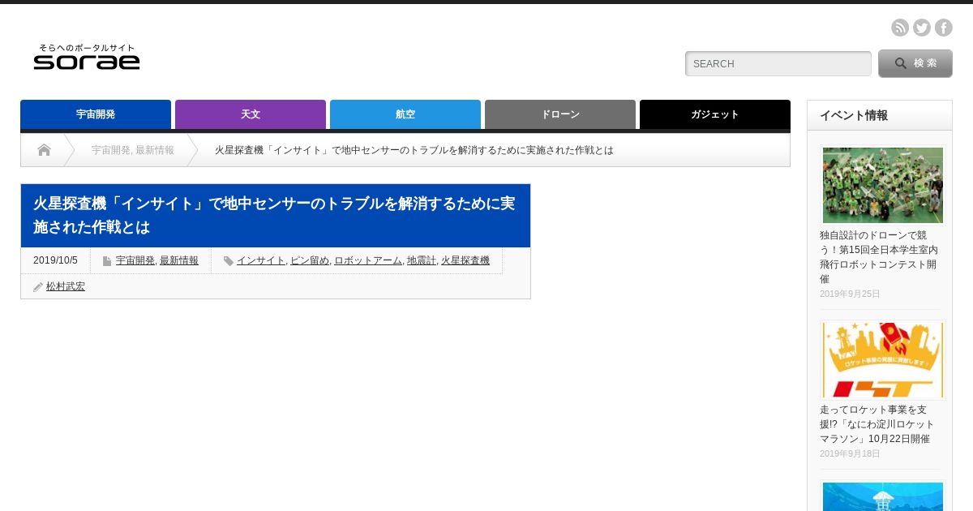
Task: Open the blue third event thumbnail
Action: pos(882,496)
